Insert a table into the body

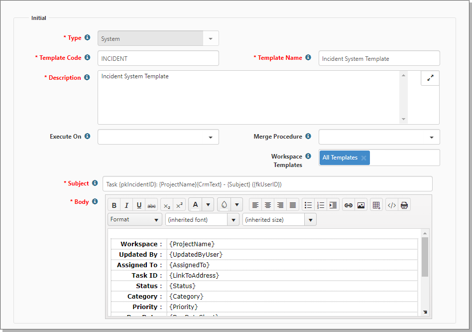[376, 205]
